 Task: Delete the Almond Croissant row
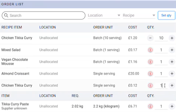(150, 74)
